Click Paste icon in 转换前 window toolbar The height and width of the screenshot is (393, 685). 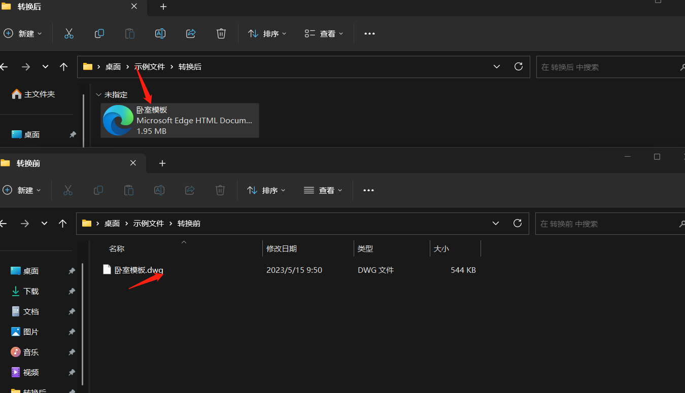129,190
